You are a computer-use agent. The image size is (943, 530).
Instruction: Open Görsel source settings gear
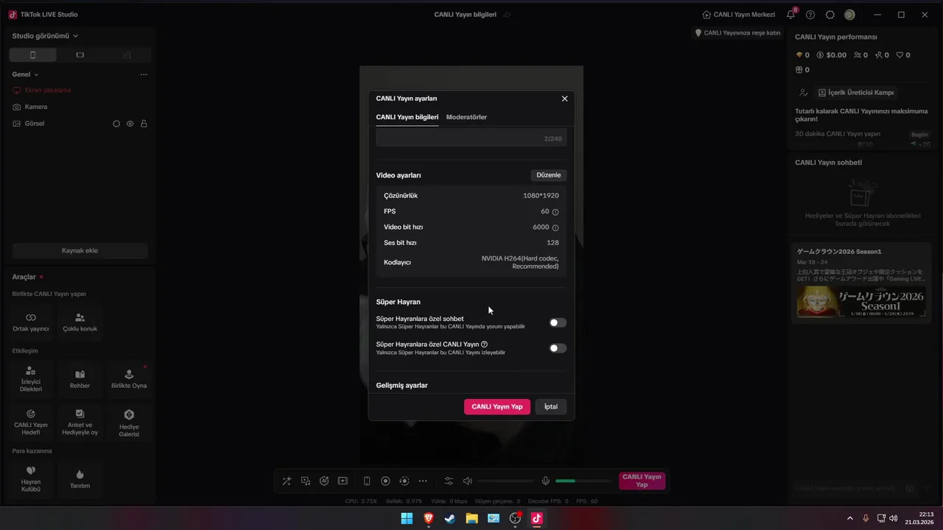click(116, 124)
